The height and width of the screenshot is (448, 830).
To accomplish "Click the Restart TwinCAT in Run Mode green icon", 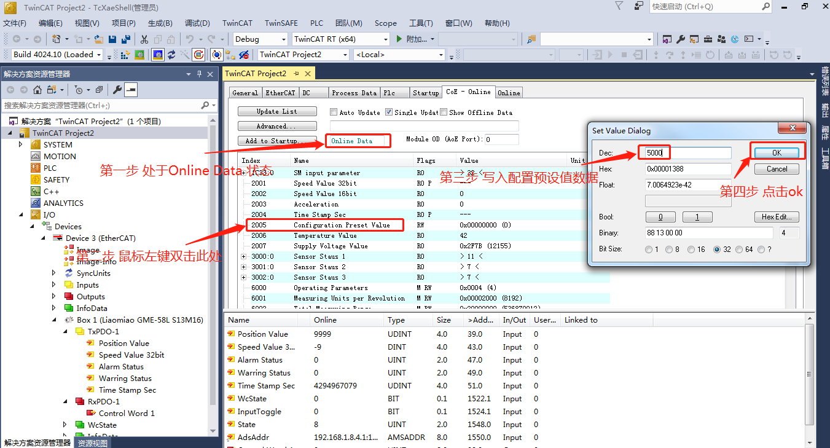I will pyautogui.click(x=140, y=55).
